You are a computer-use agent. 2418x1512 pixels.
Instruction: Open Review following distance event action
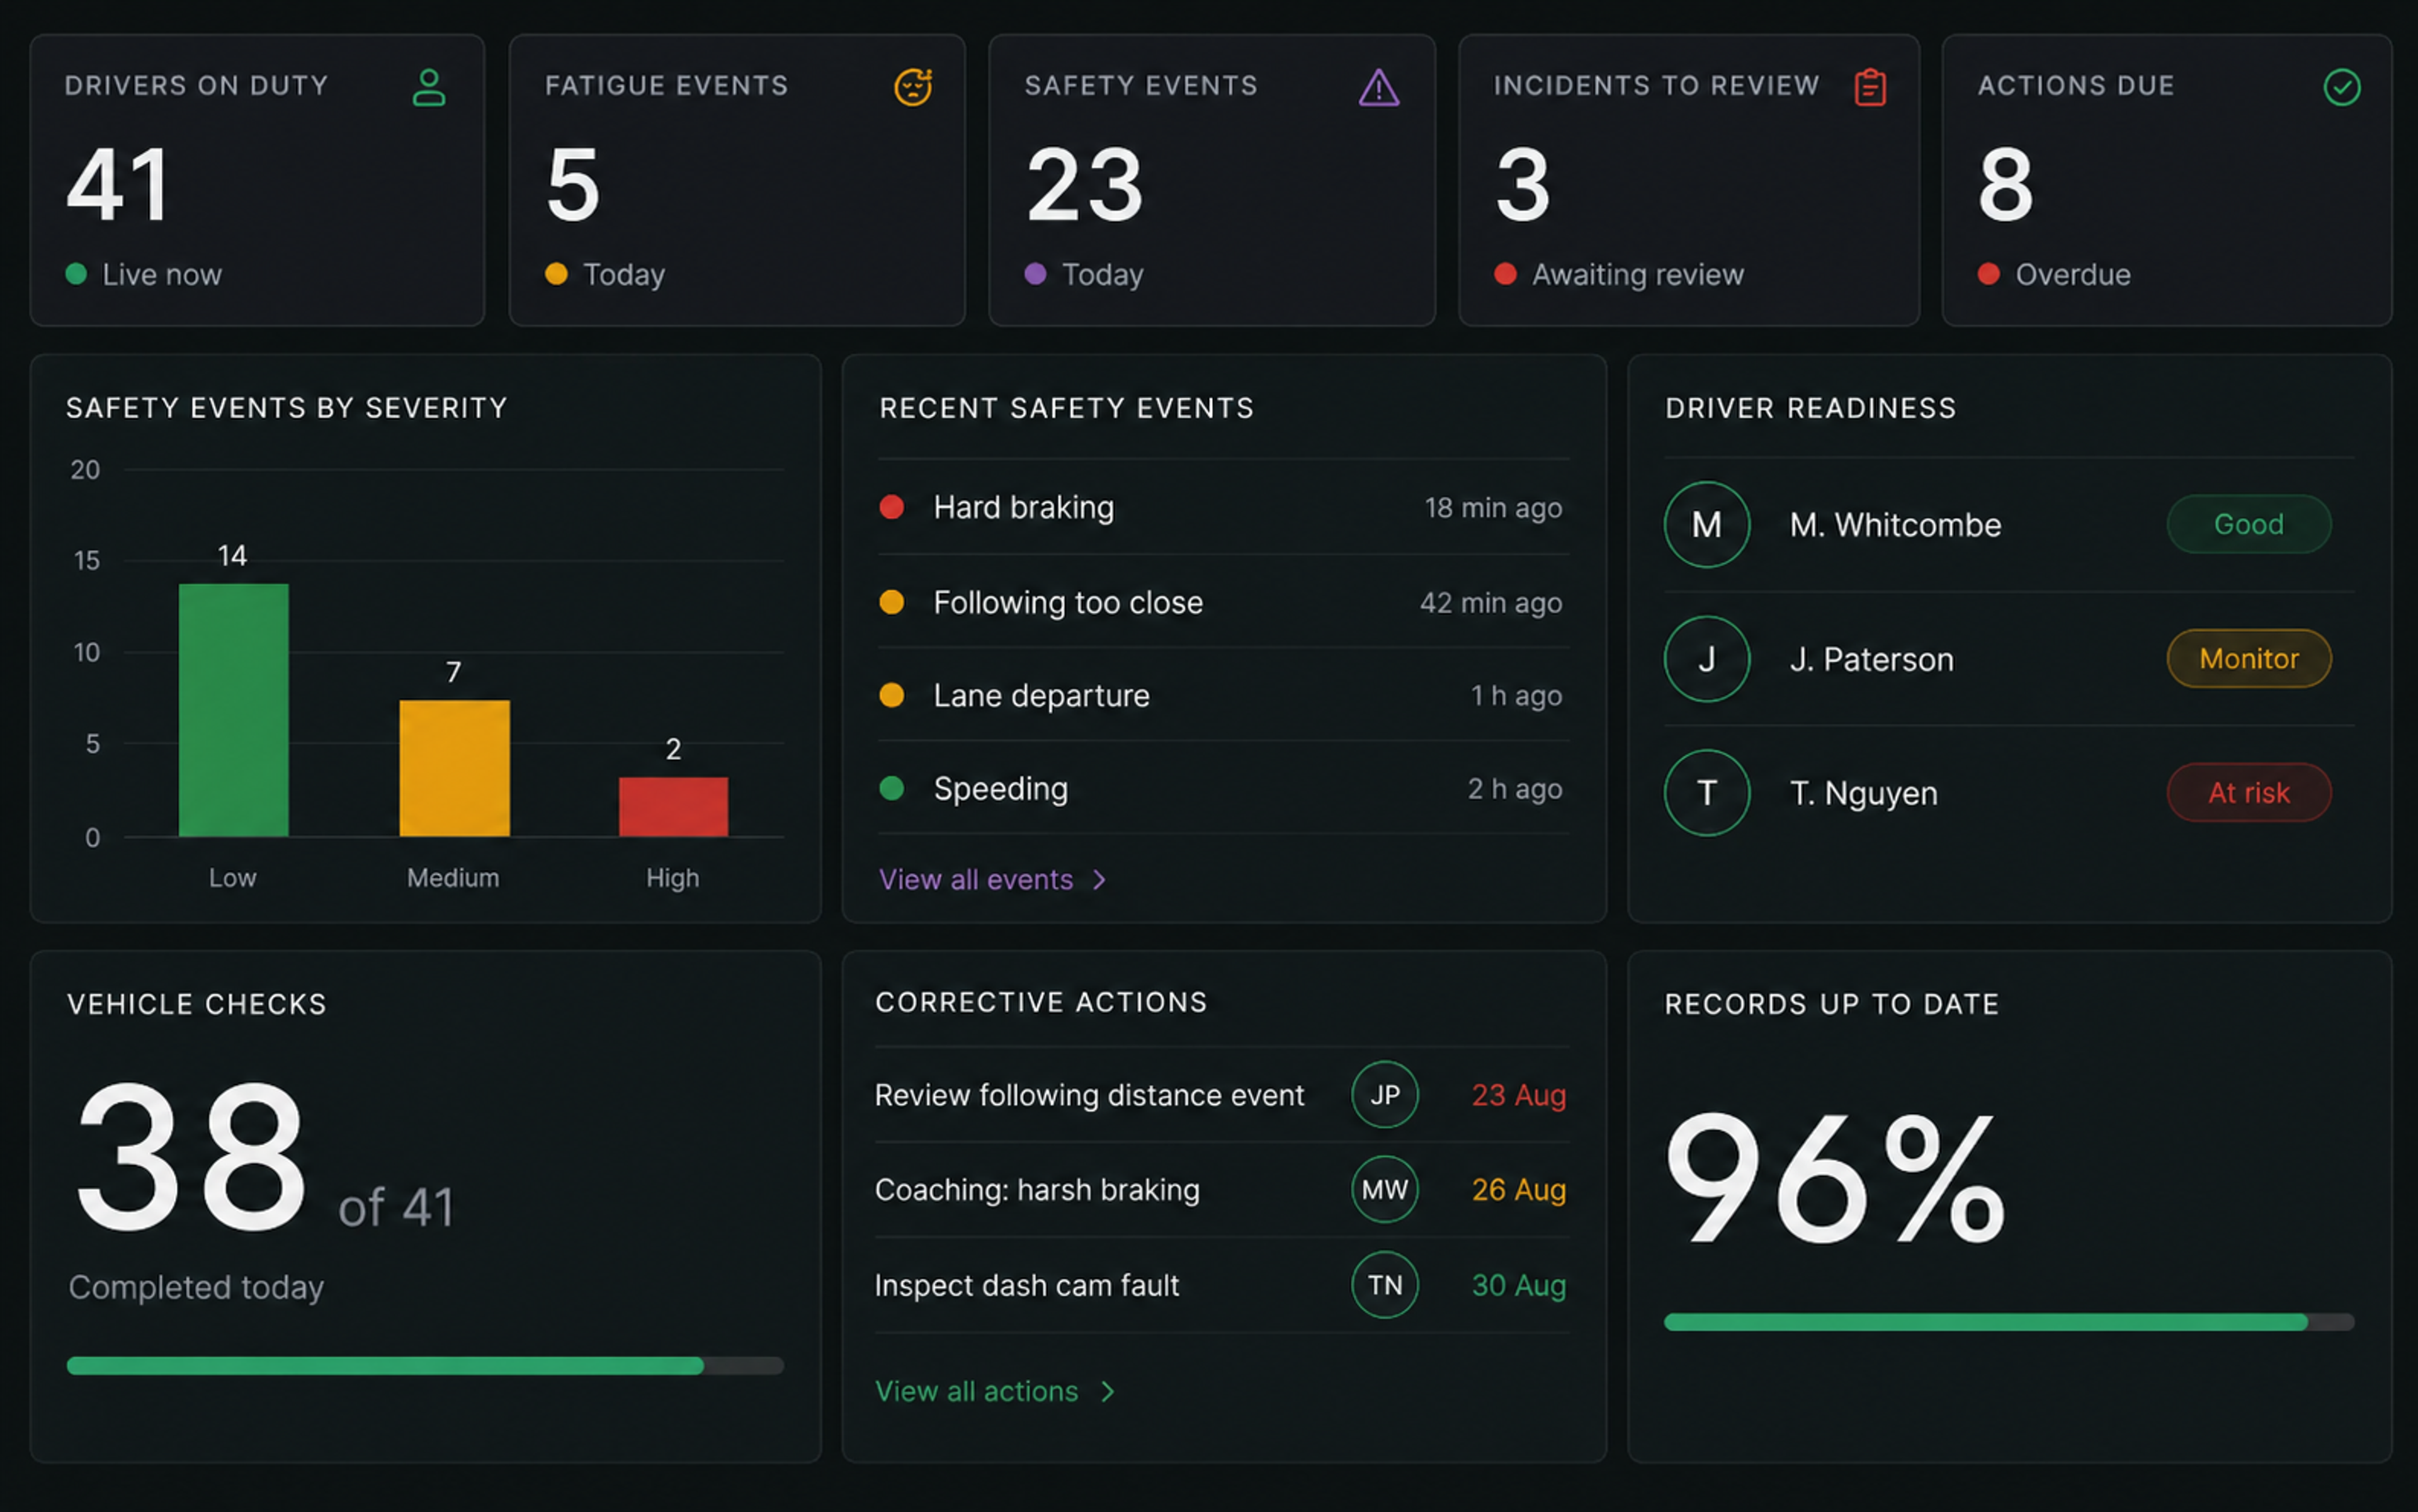click(x=1089, y=1095)
